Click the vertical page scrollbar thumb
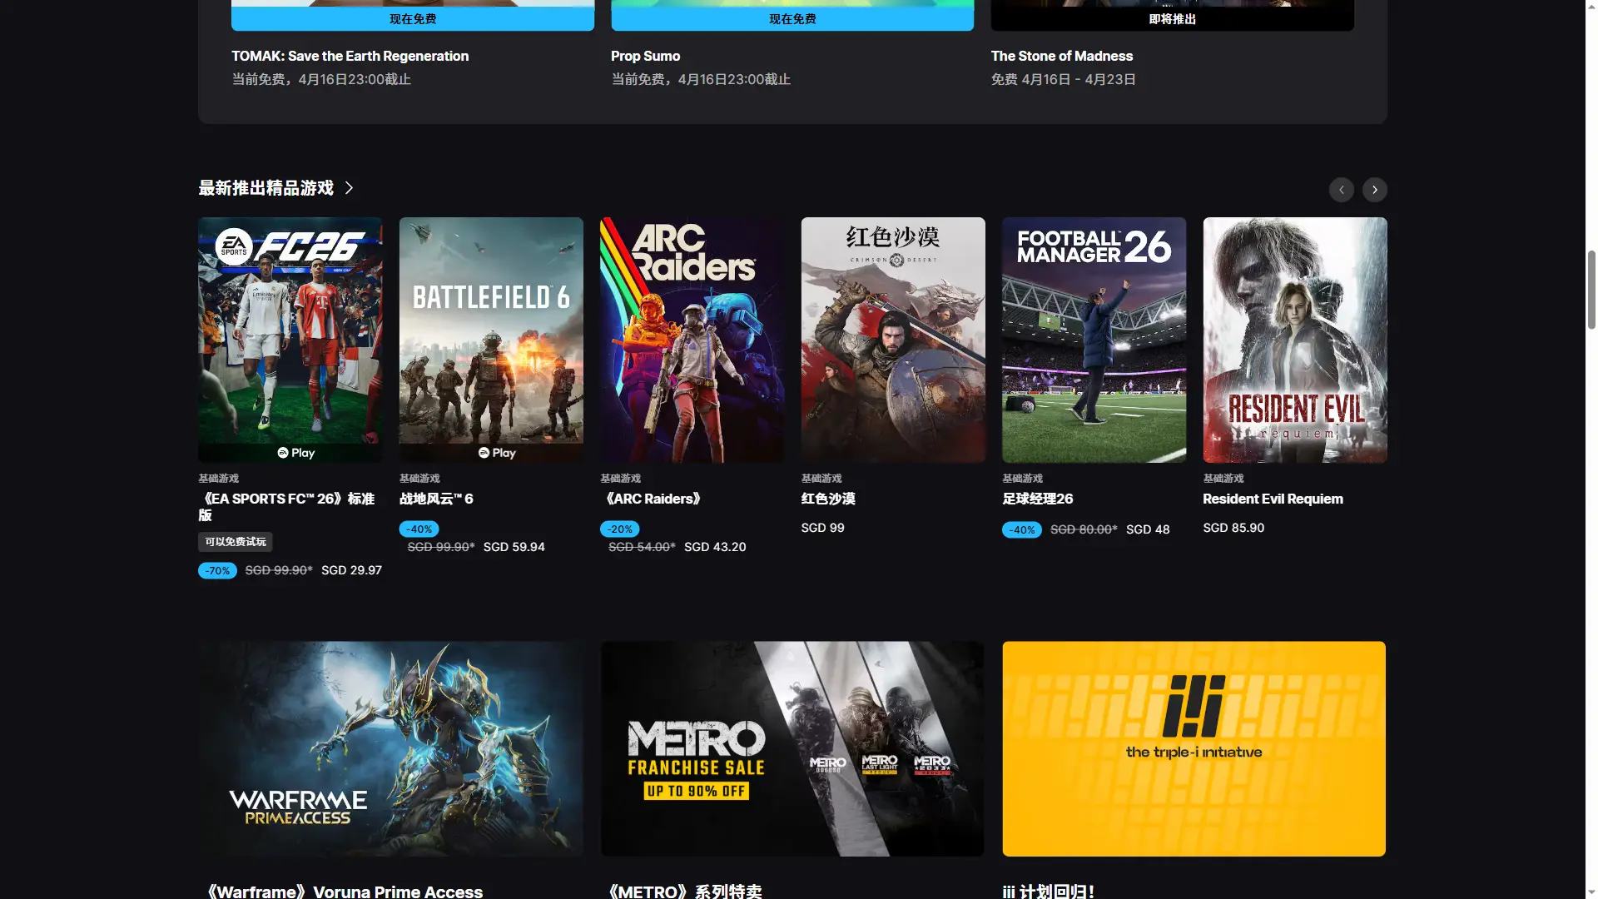This screenshot has width=1598, height=899. click(x=1591, y=290)
